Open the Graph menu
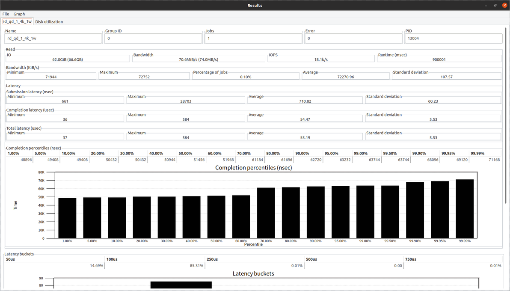510x291 pixels. (x=19, y=14)
